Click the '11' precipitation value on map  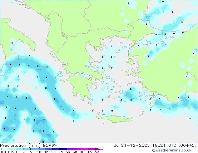(x=43, y=142)
